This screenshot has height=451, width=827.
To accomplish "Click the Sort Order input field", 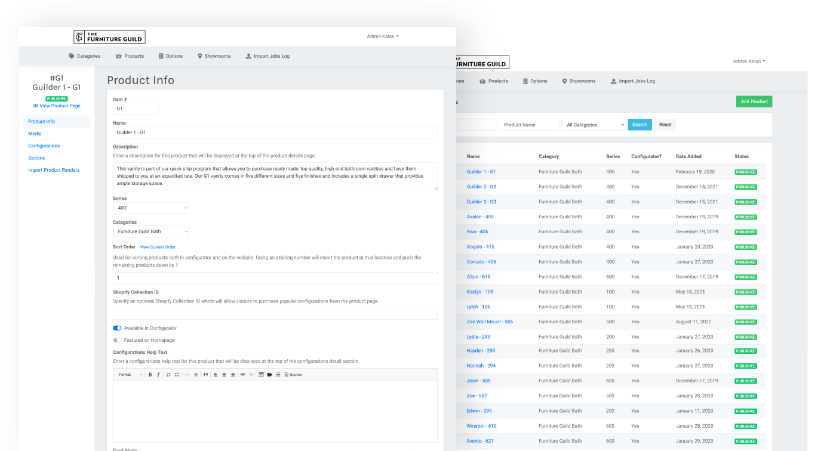I will (275, 278).
